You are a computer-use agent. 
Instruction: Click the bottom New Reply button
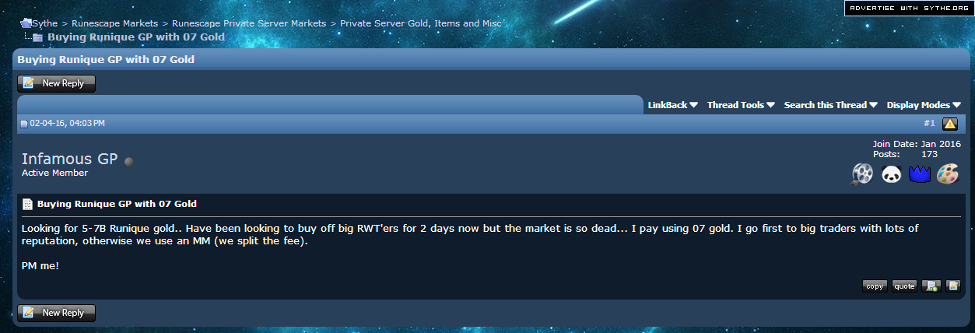coord(56,313)
